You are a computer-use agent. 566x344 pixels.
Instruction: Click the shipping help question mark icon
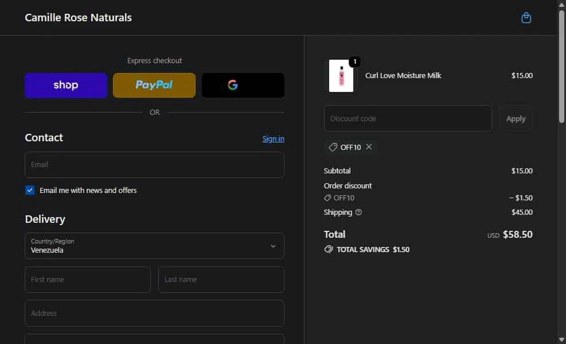(x=358, y=212)
